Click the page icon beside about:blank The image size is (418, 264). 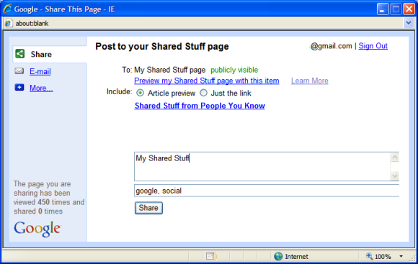coord(9,23)
